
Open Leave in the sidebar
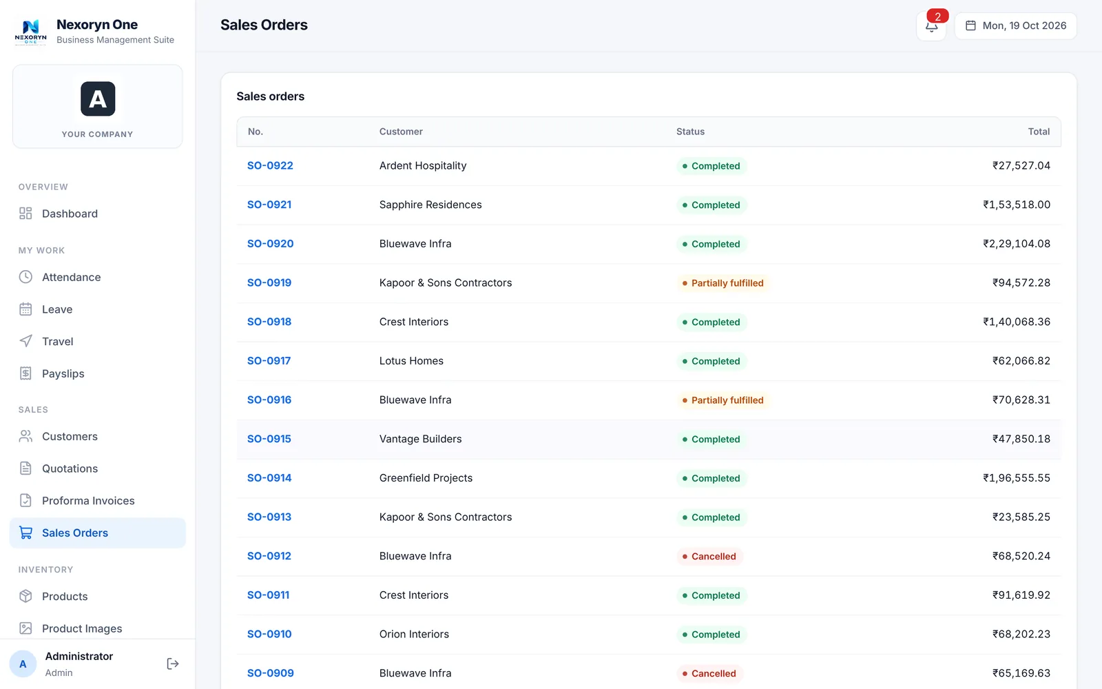[98, 309]
